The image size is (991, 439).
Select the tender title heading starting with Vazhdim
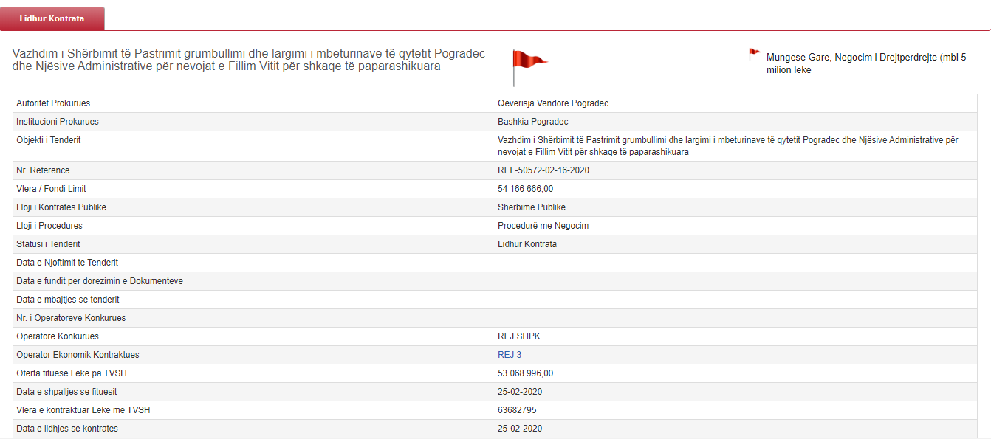point(249,61)
